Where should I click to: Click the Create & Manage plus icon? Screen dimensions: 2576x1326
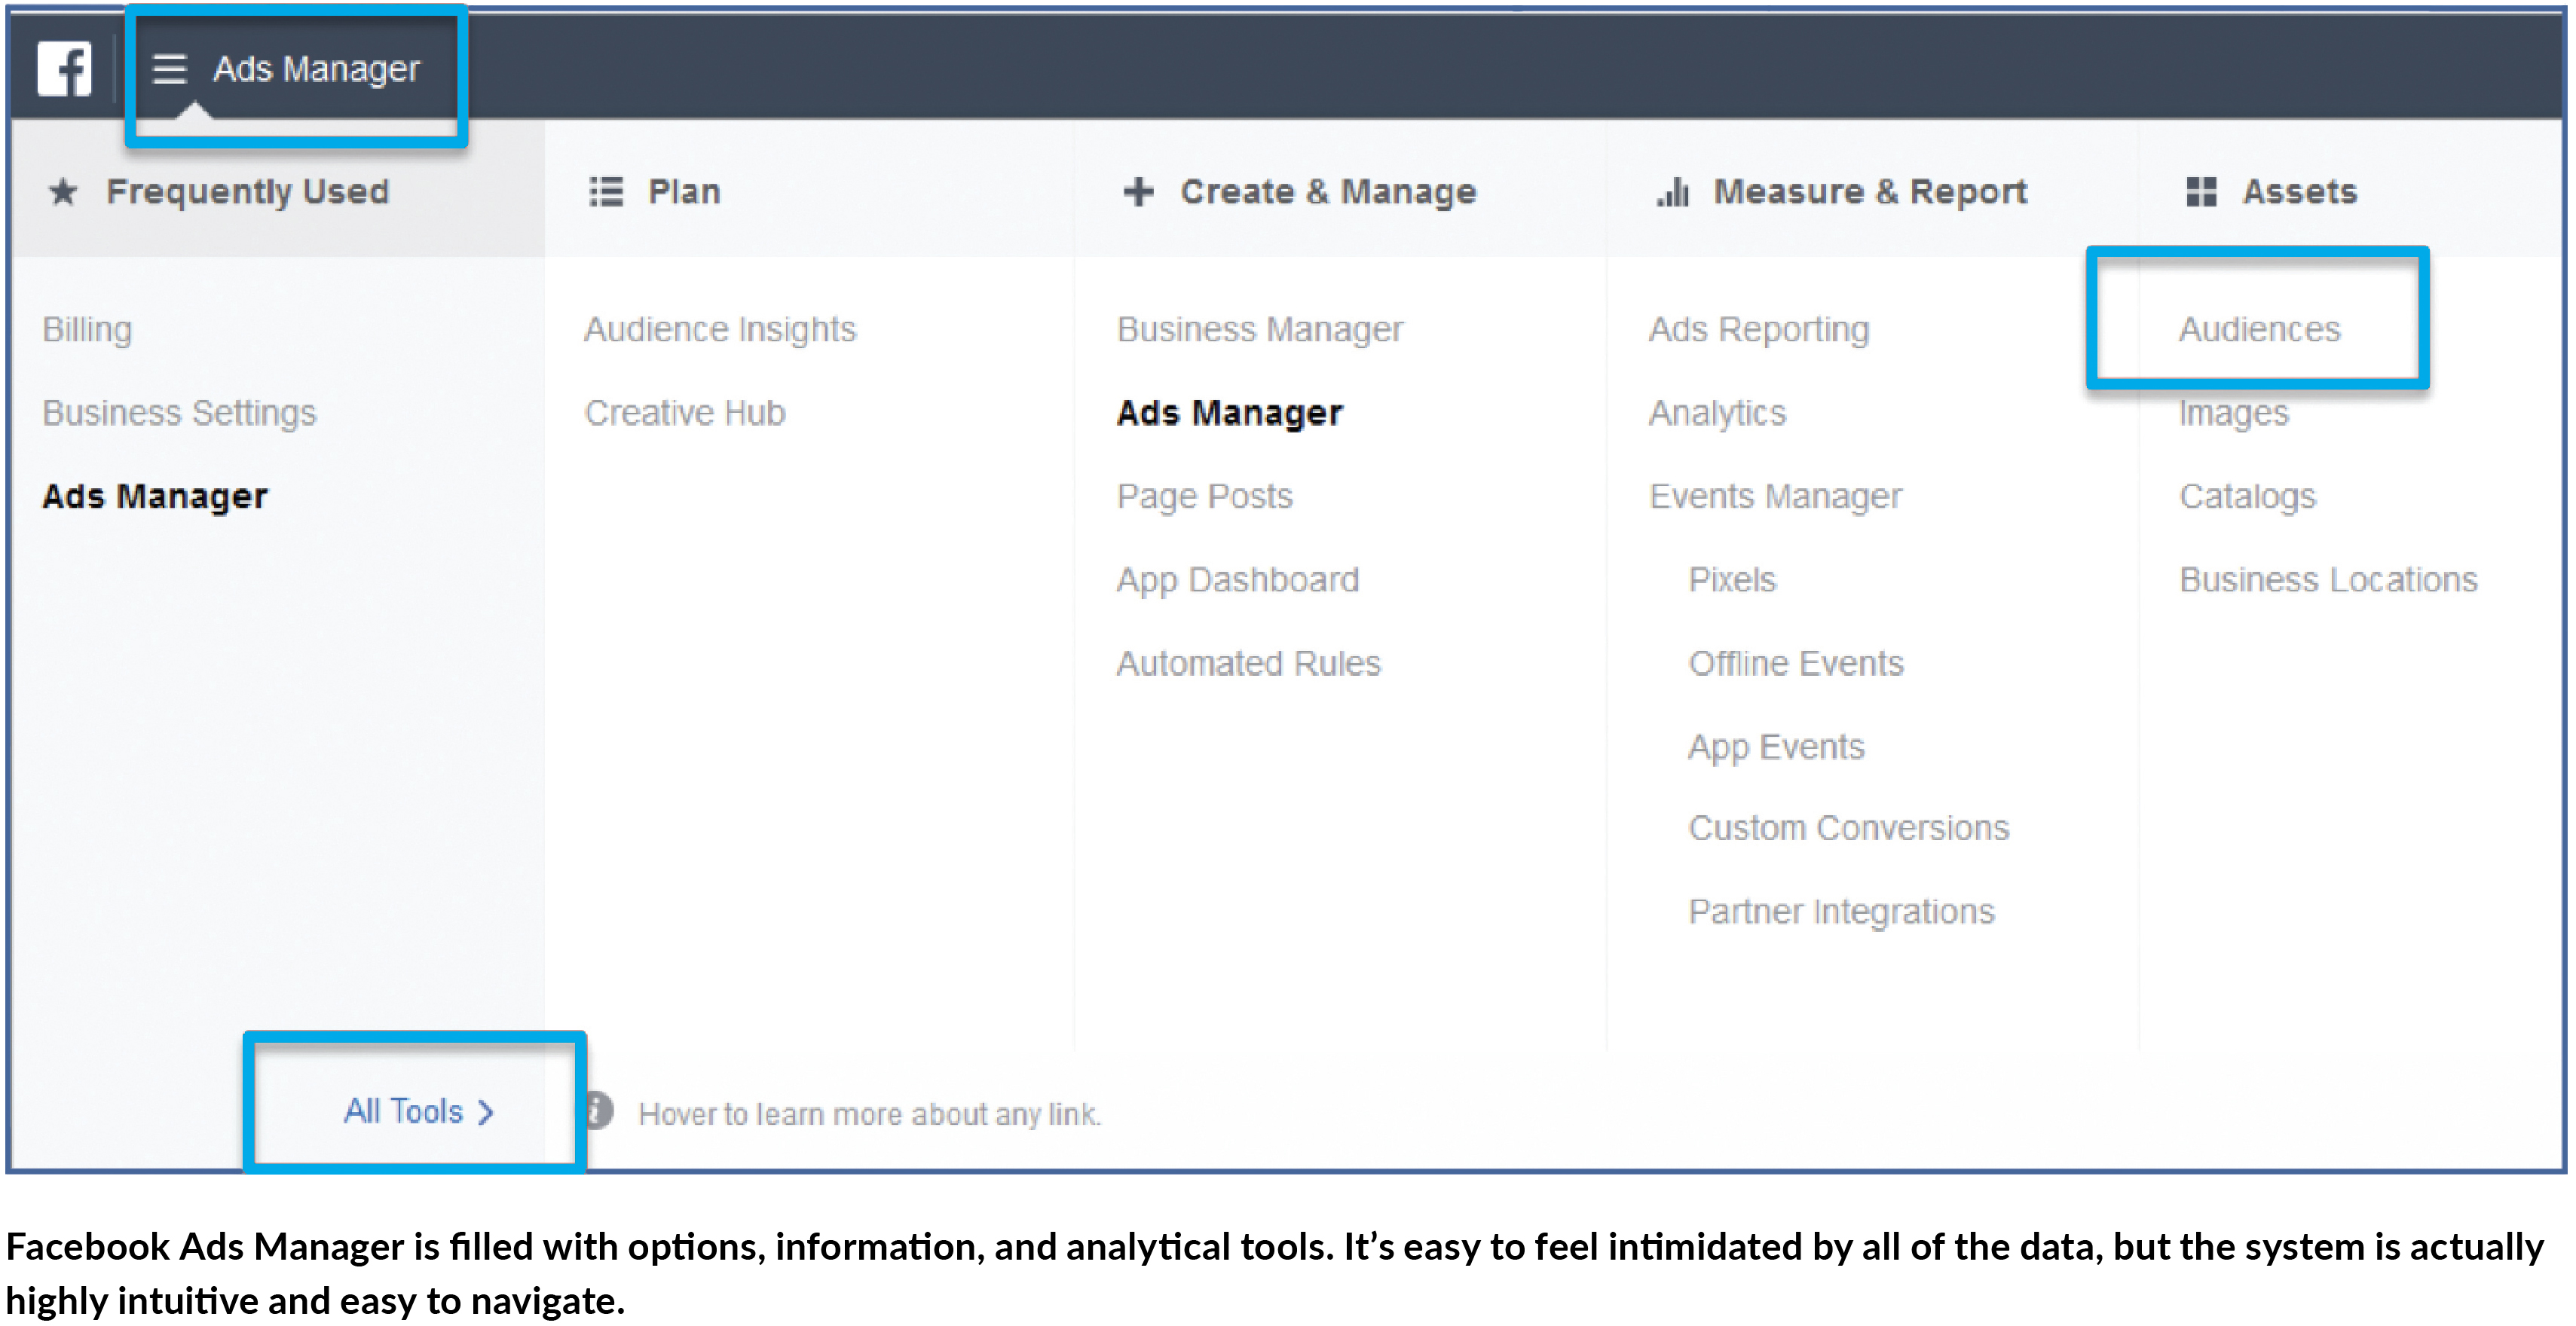[x=1138, y=191]
